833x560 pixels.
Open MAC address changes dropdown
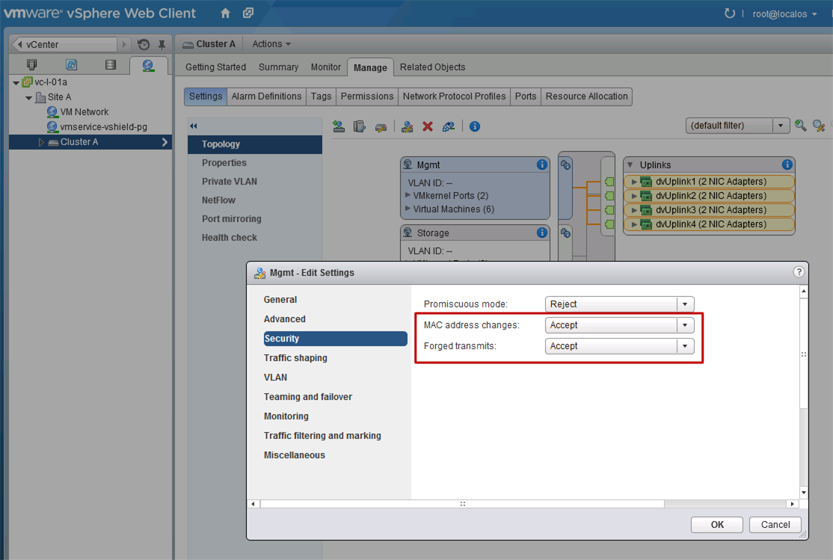coord(619,325)
